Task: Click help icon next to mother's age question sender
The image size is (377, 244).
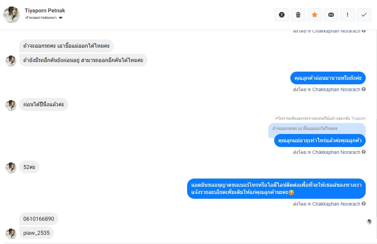Action: click(364, 152)
